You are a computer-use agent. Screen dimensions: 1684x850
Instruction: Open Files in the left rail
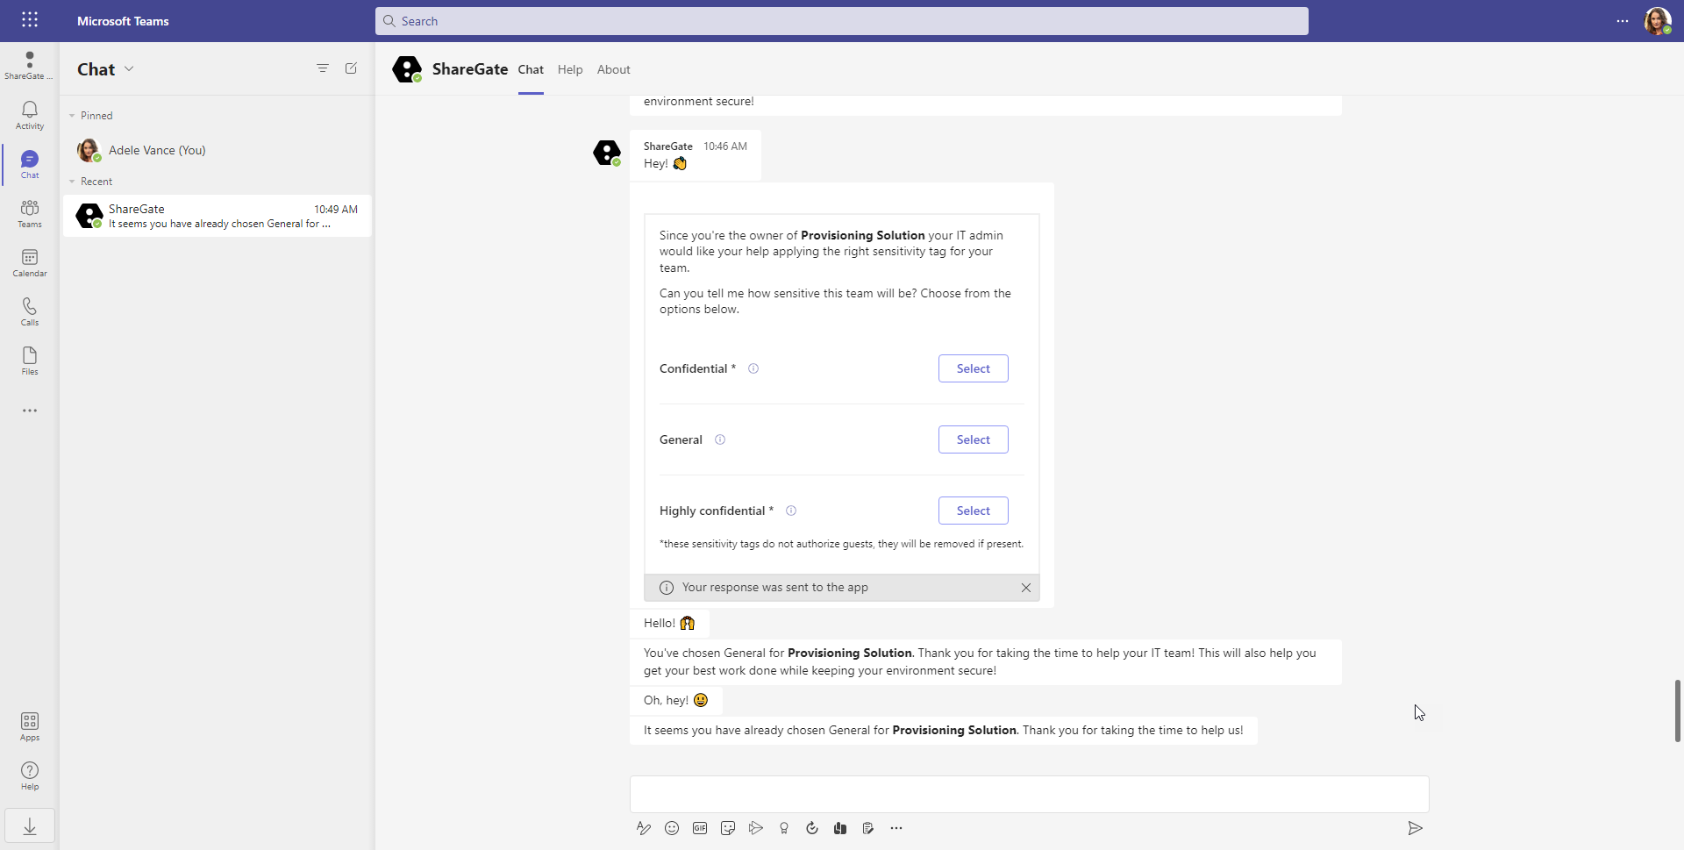coord(30,361)
